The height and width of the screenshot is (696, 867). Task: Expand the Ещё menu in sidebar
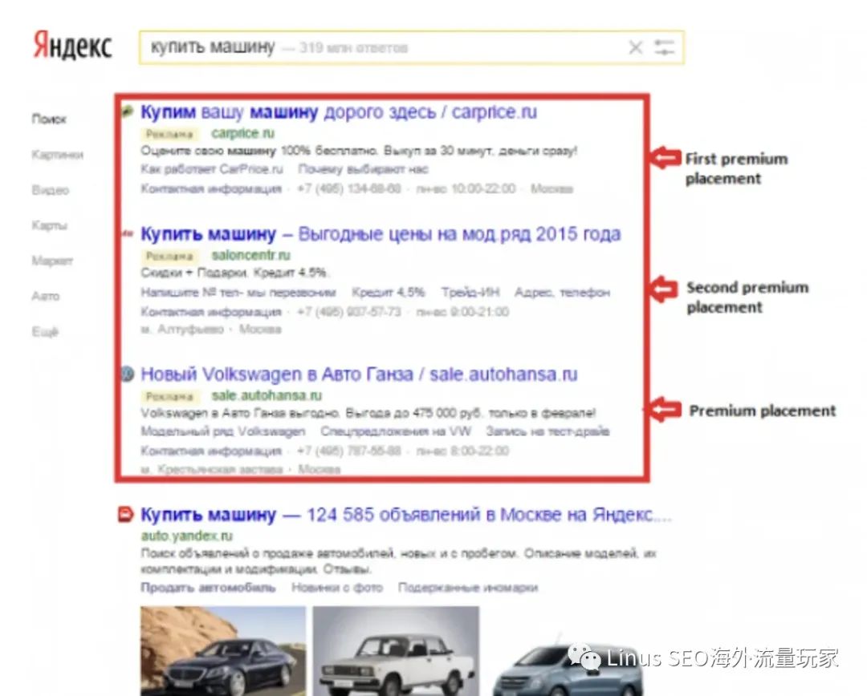click(x=45, y=331)
